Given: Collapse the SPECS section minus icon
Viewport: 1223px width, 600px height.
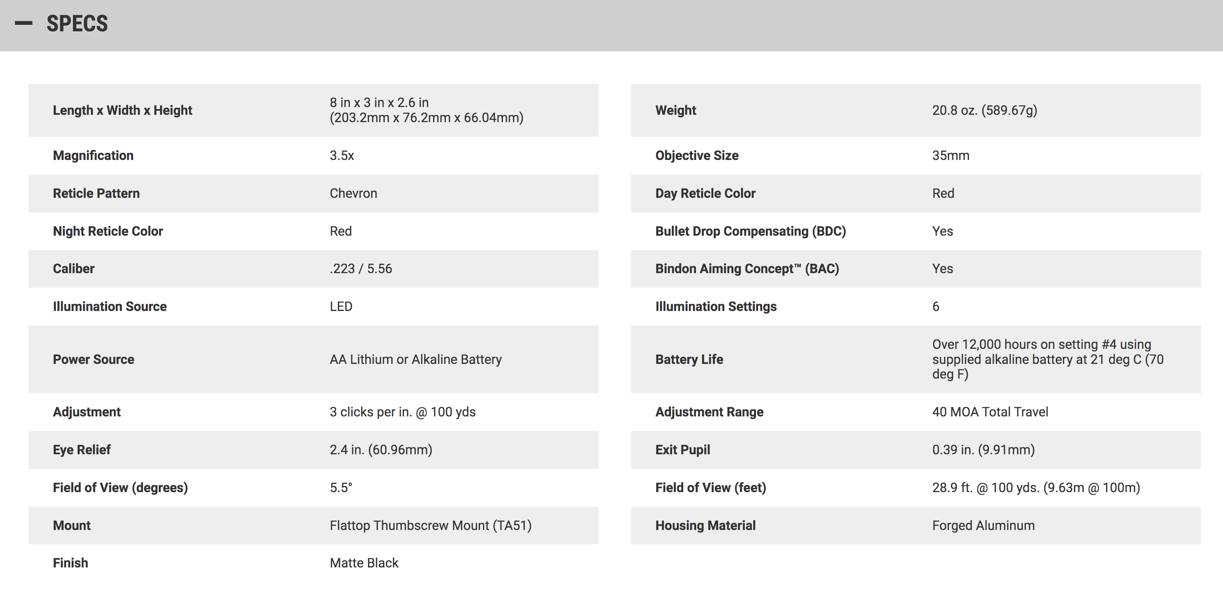Looking at the screenshot, I should tap(23, 23).
